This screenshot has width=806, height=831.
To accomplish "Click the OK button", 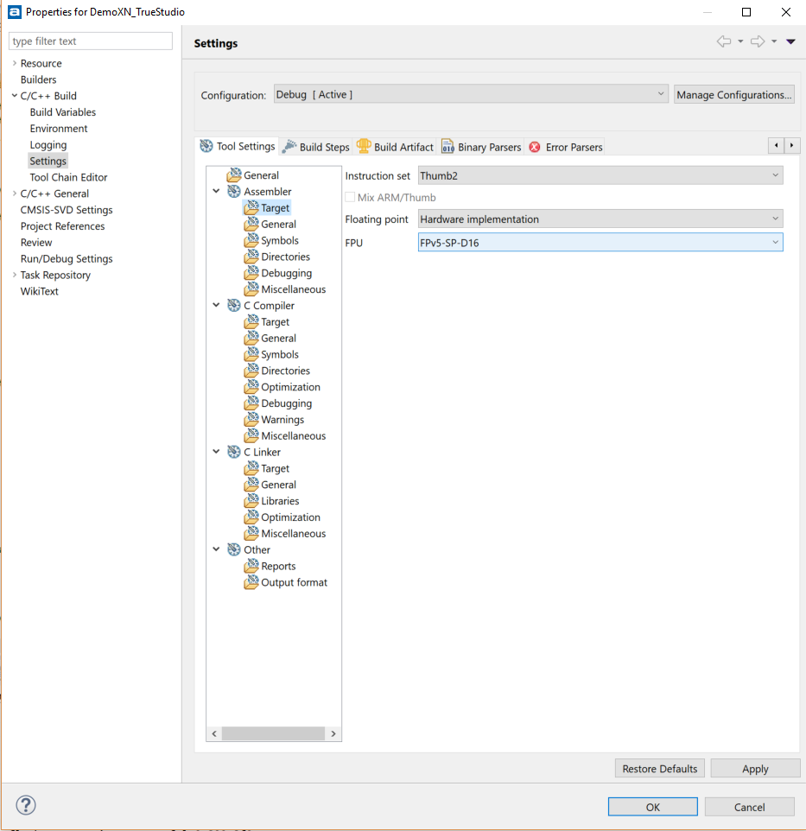I will [652, 807].
